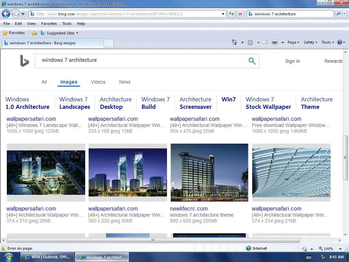Click the RSS Feeds icon

coord(250,42)
